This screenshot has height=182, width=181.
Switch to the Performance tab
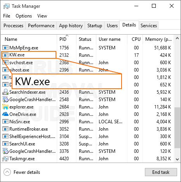41,26
